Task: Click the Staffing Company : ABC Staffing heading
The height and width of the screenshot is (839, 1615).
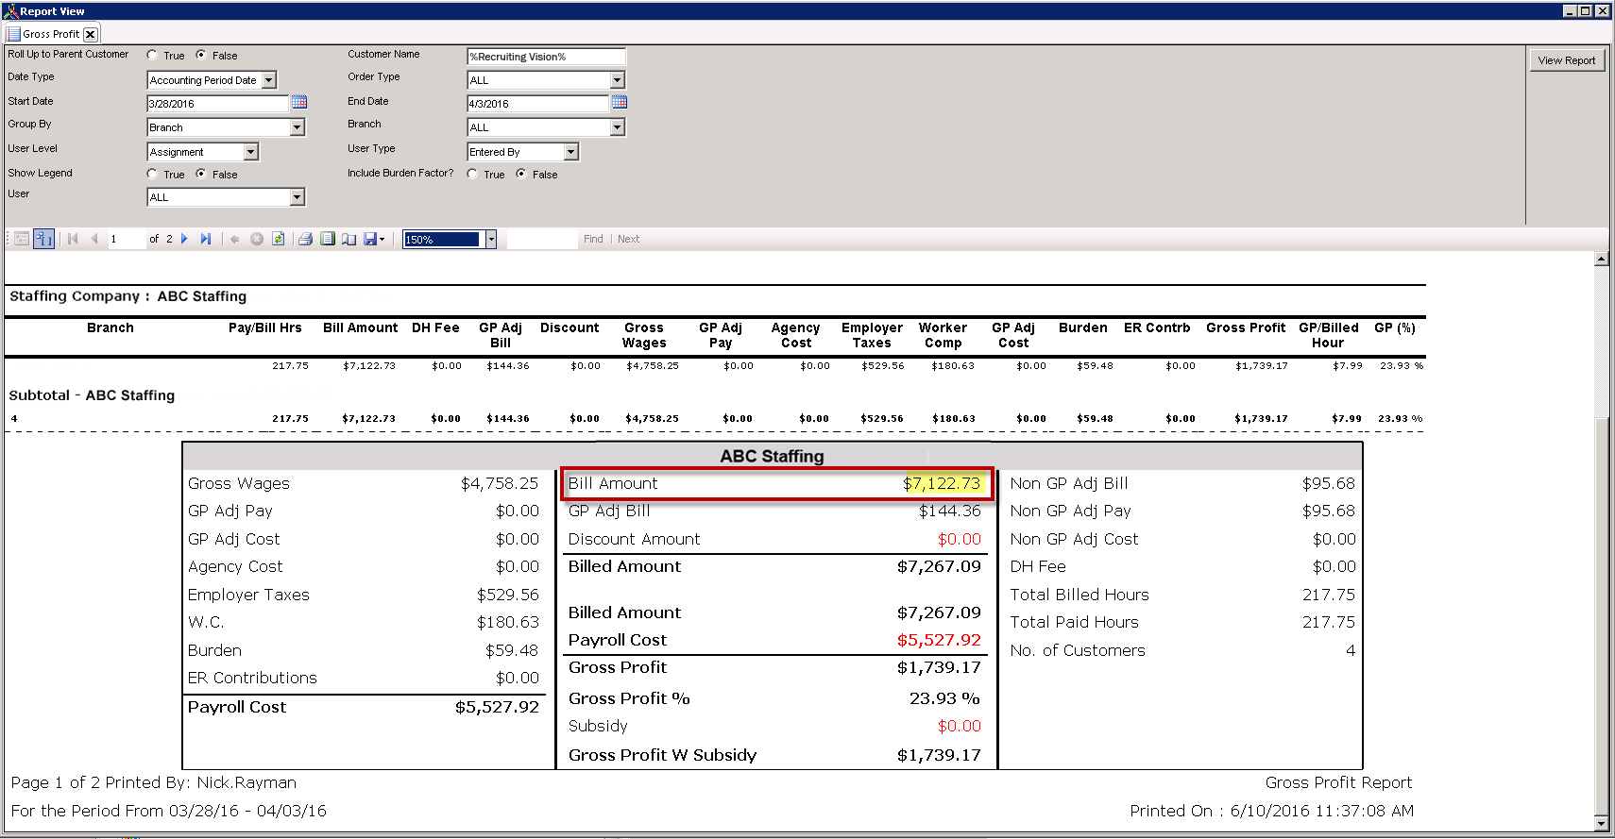Action: [x=128, y=296]
